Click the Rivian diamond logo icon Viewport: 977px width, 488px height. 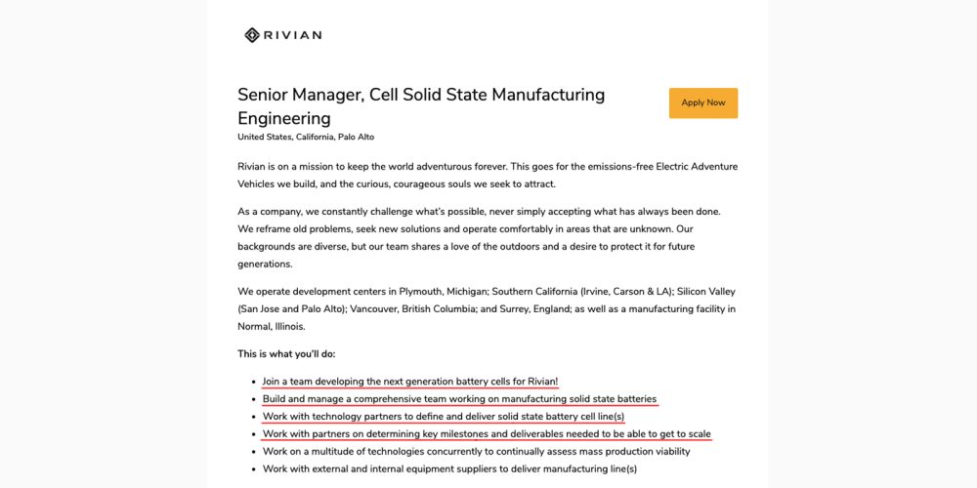[x=252, y=35]
